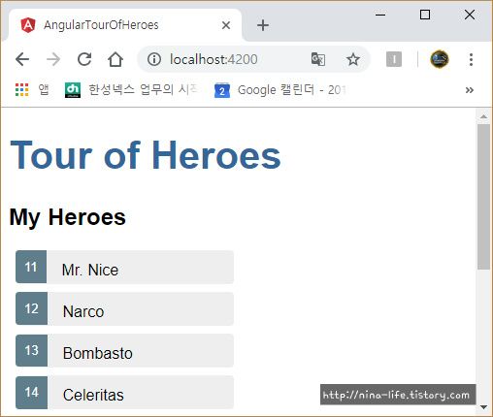Open the gray extension icon in toolbar

pyautogui.click(x=394, y=59)
